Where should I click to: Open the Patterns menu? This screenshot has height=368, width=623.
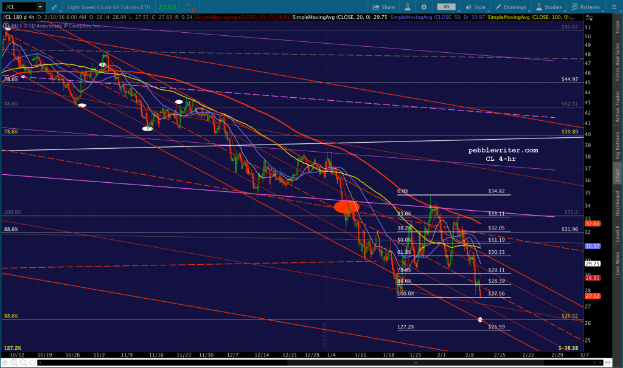pos(586,7)
